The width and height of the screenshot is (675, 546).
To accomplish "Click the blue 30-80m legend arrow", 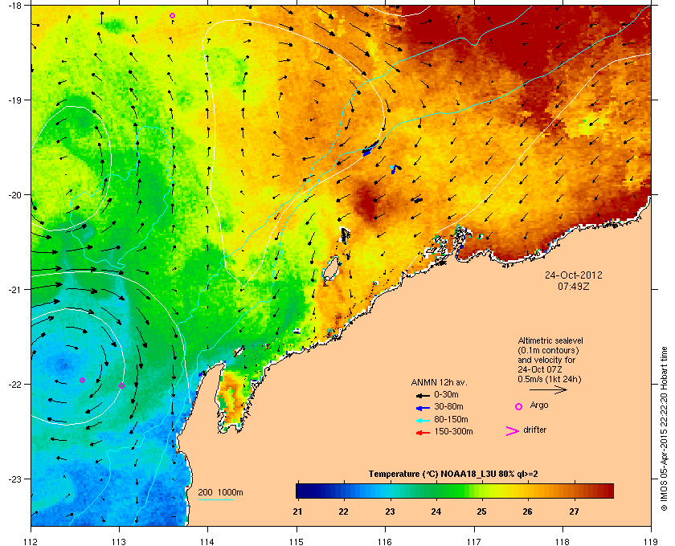I will coord(423,407).
